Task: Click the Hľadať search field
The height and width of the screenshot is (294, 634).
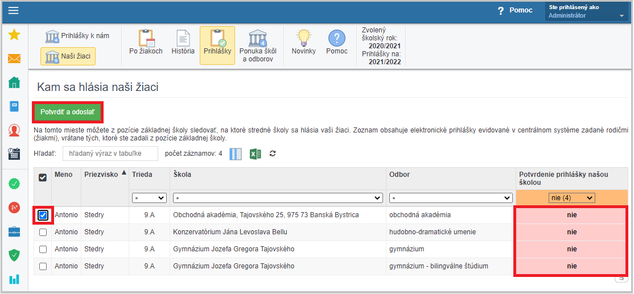Action: point(110,154)
